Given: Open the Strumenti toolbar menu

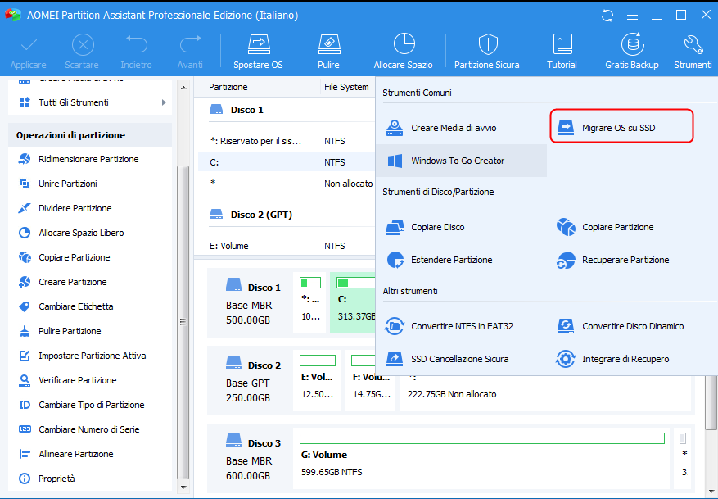Looking at the screenshot, I should [x=693, y=52].
